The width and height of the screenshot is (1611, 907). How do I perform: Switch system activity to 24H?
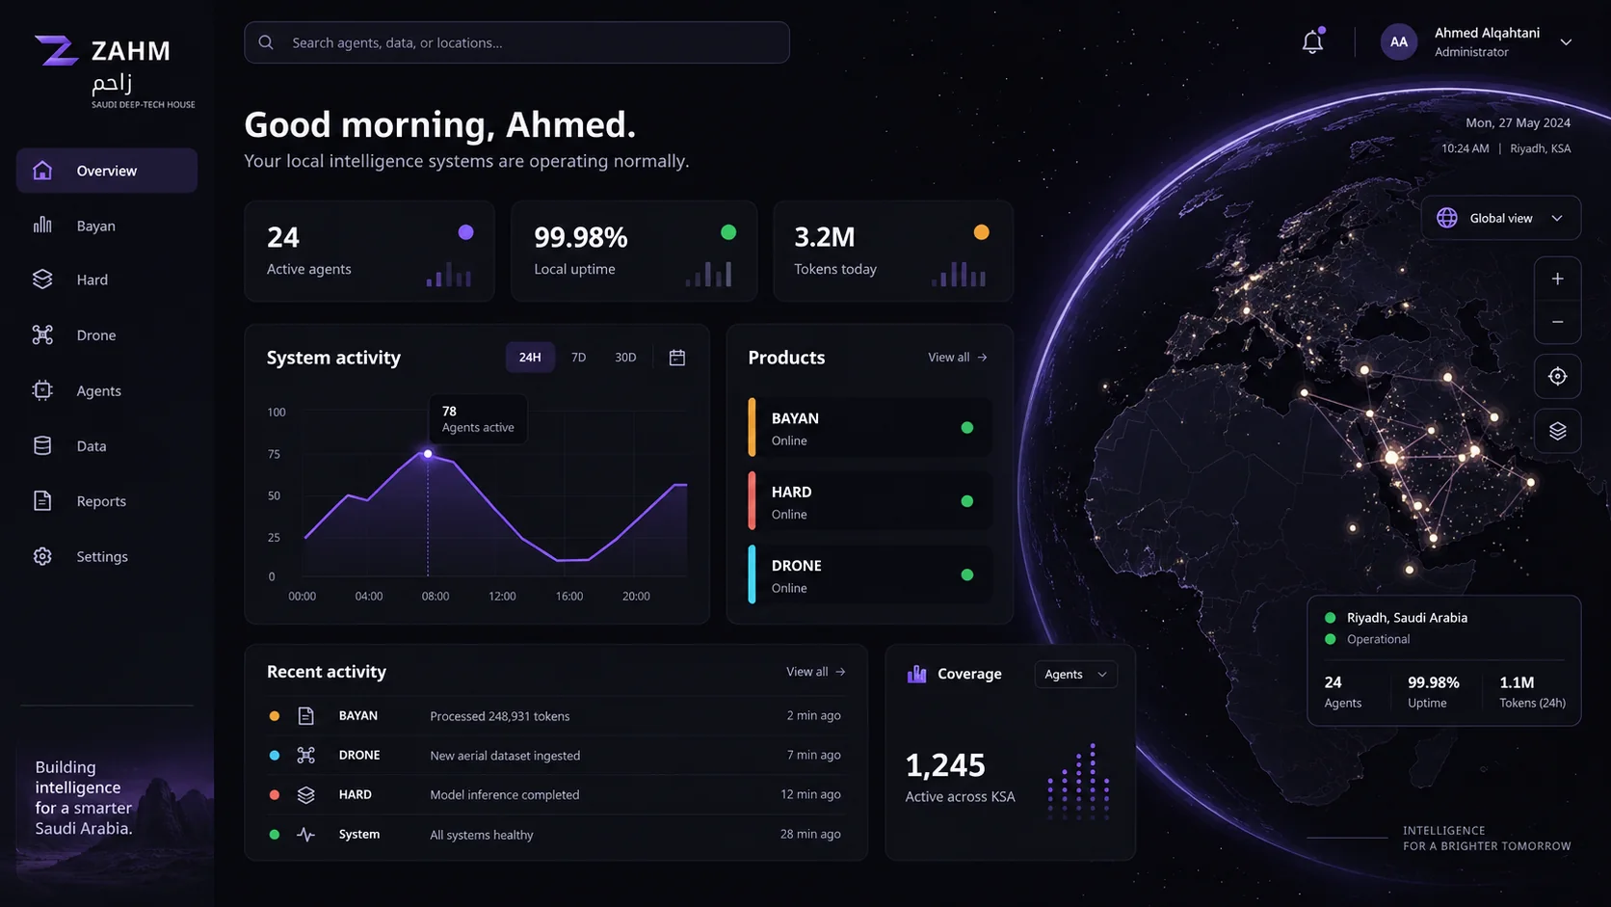click(530, 358)
